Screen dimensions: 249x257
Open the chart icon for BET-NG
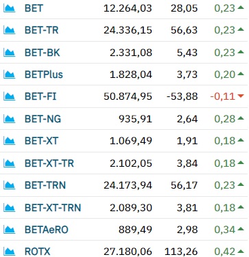(10, 119)
